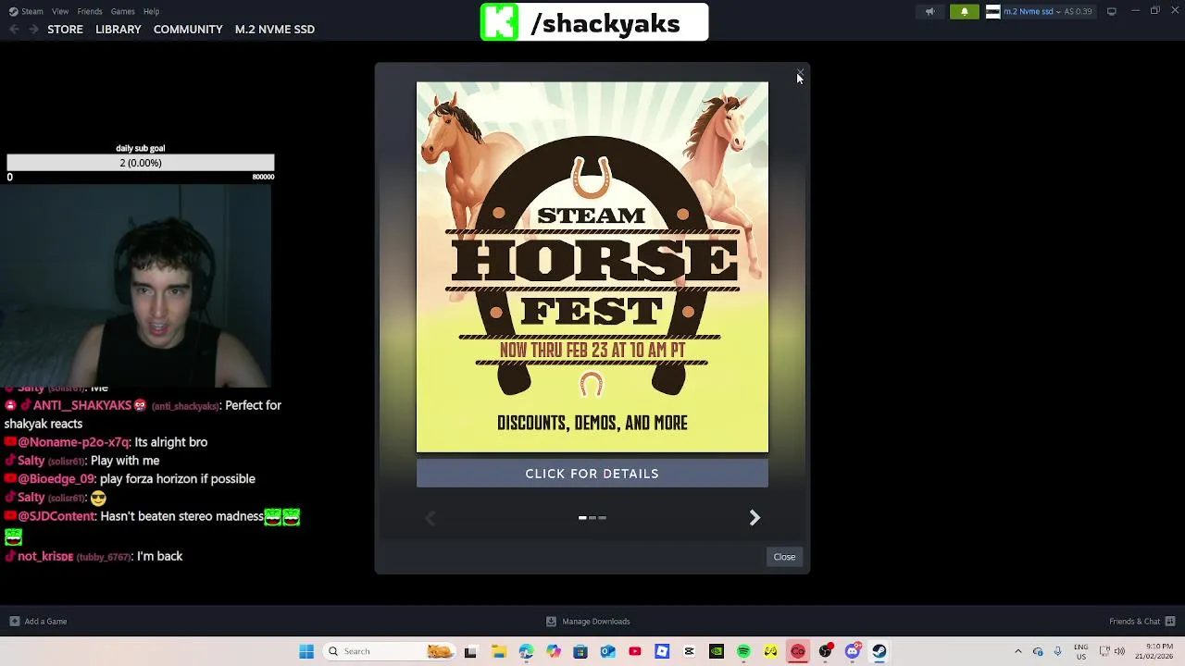Click the announcement page indicator dots
This screenshot has height=666, width=1185.
coord(592,518)
